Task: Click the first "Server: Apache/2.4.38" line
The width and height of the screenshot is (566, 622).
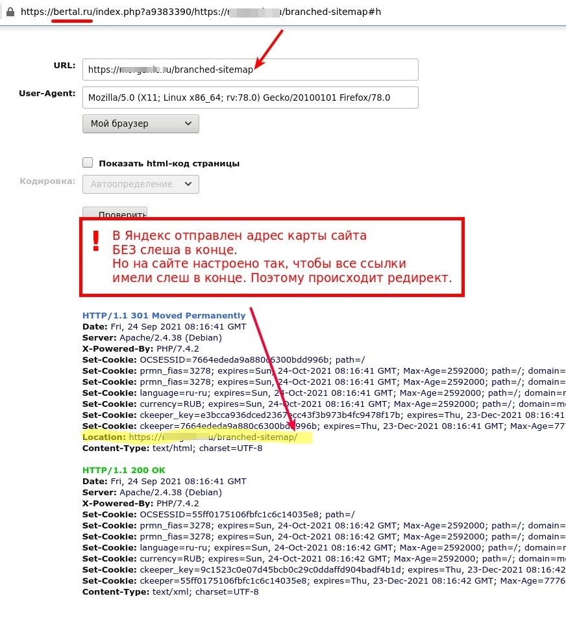Action: (152, 337)
